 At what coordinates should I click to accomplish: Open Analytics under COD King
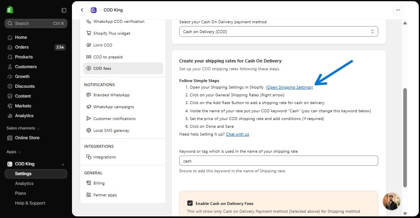24,183
